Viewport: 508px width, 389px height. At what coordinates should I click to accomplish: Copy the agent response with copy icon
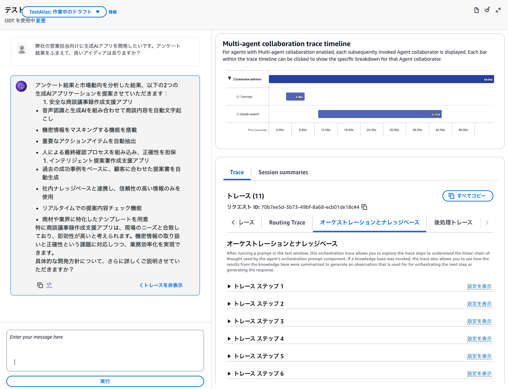[40, 285]
